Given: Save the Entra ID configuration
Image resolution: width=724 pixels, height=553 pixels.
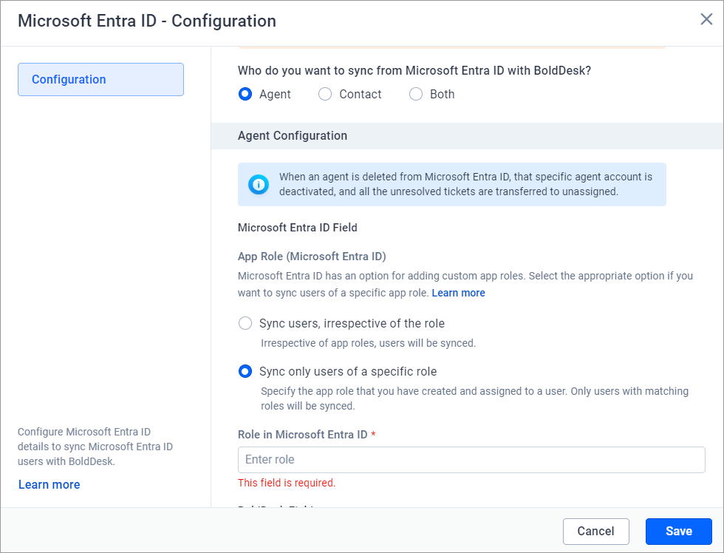Looking at the screenshot, I should pyautogui.click(x=678, y=532).
